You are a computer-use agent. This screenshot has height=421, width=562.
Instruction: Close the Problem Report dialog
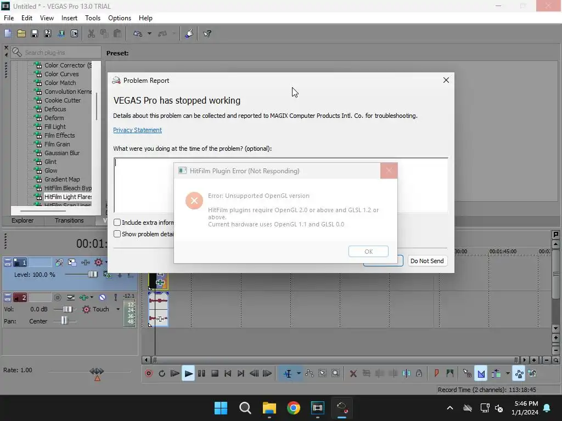(x=446, y=80)
